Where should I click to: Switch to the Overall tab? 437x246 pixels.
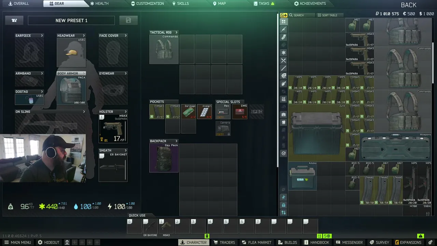pos(18,3)
